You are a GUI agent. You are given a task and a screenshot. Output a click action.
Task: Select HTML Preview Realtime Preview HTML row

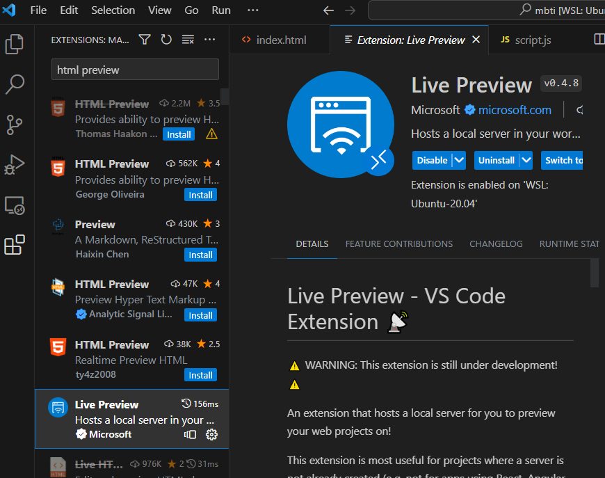pos(132,359)
